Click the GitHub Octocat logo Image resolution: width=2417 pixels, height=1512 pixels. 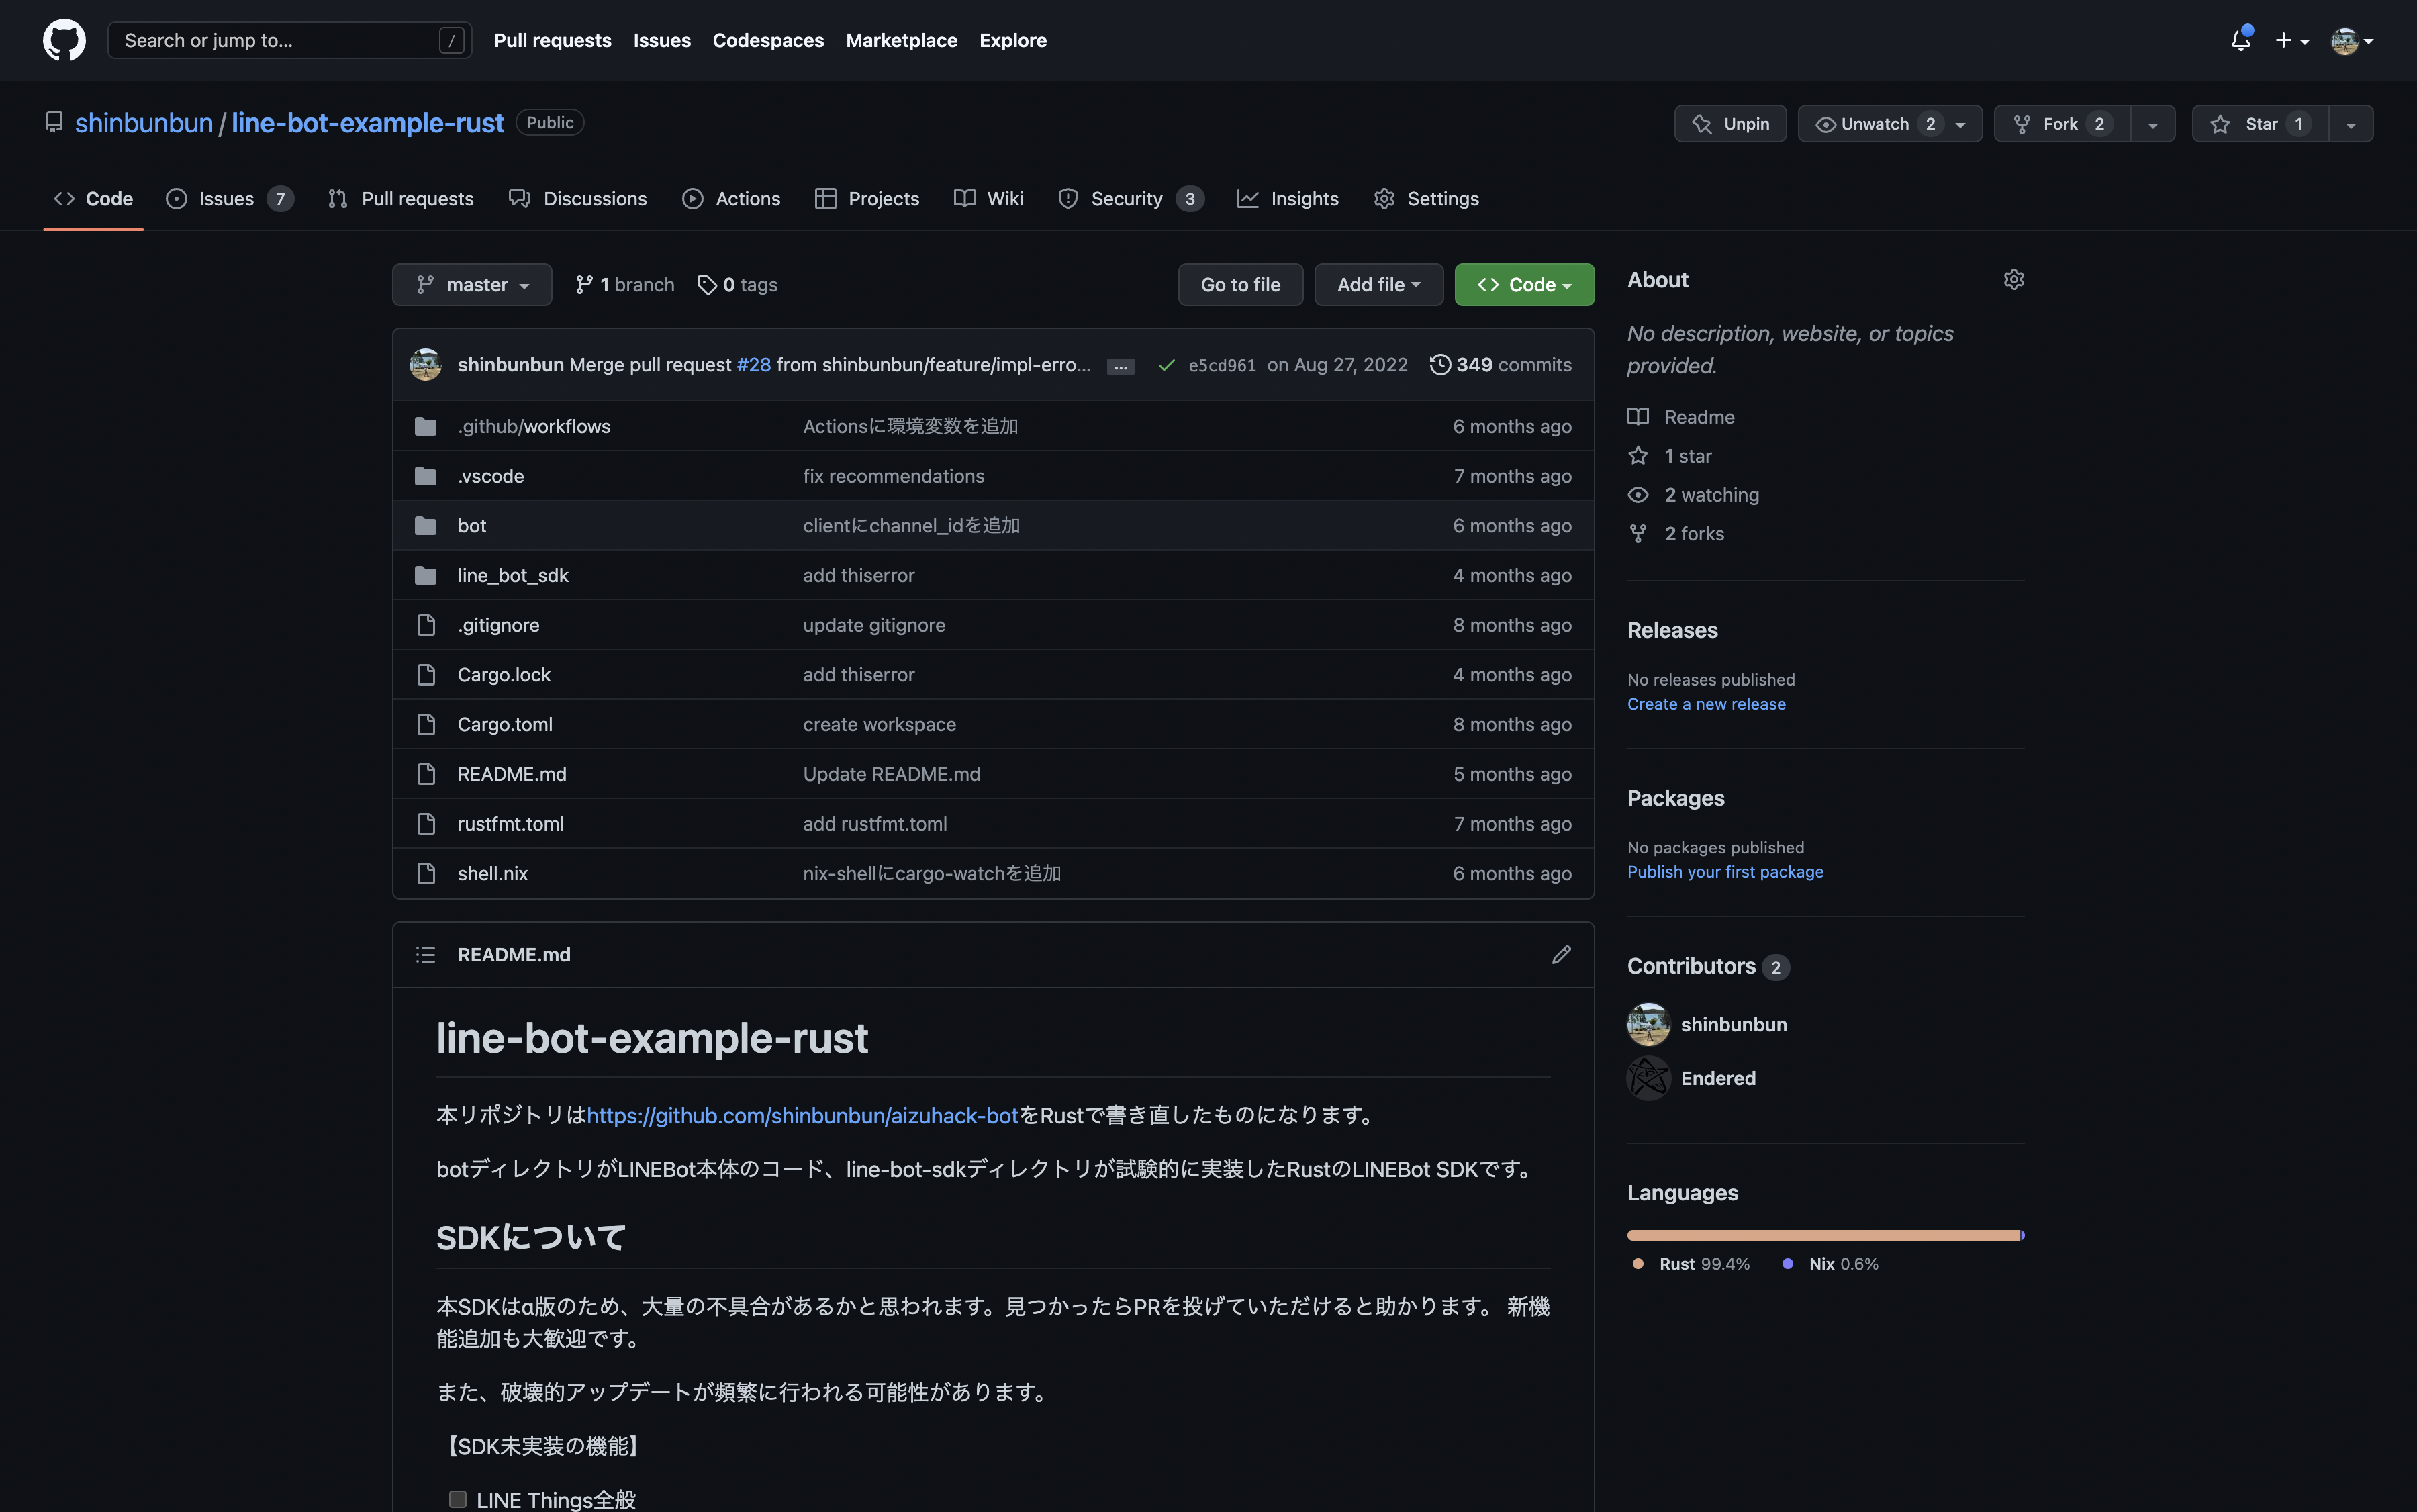click(x=64, y=40)
